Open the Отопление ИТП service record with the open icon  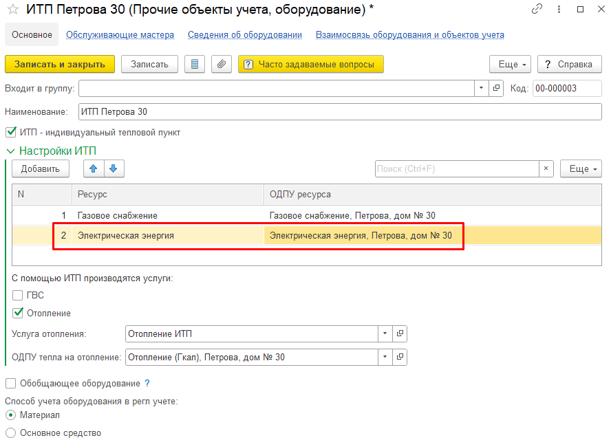coord(400,333)
